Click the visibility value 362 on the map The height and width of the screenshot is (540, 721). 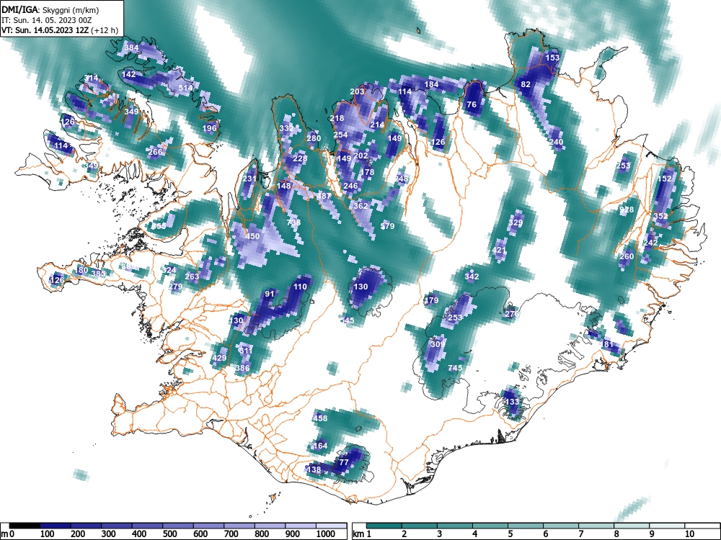[360, 206]
